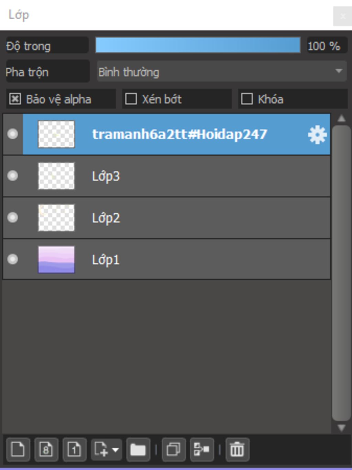Hide the Lớp3 layer visibility dot
Image resolution: width=352 pixels, height=470 pixels.
(13, 176)
